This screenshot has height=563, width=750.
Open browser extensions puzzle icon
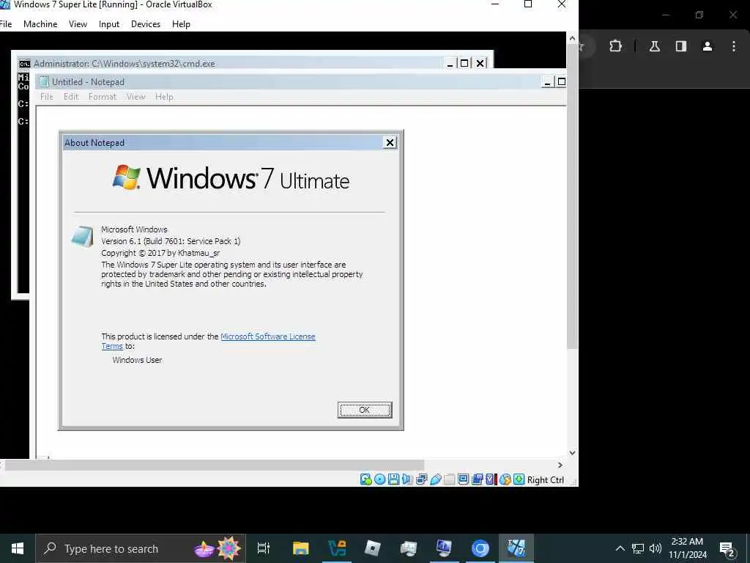pyautogui.click(x=615, y=46)
